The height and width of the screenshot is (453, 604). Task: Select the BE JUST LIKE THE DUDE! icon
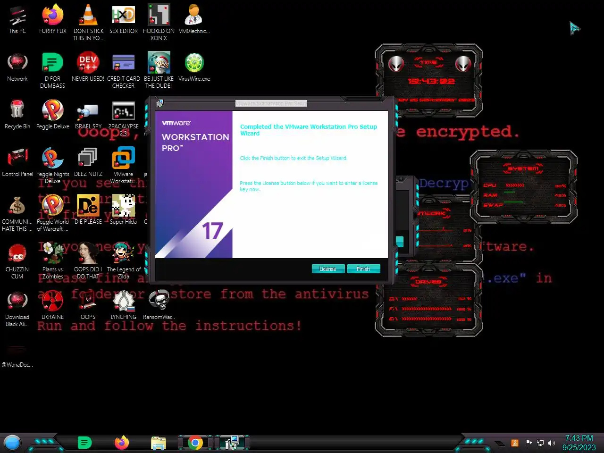point(159,70)
